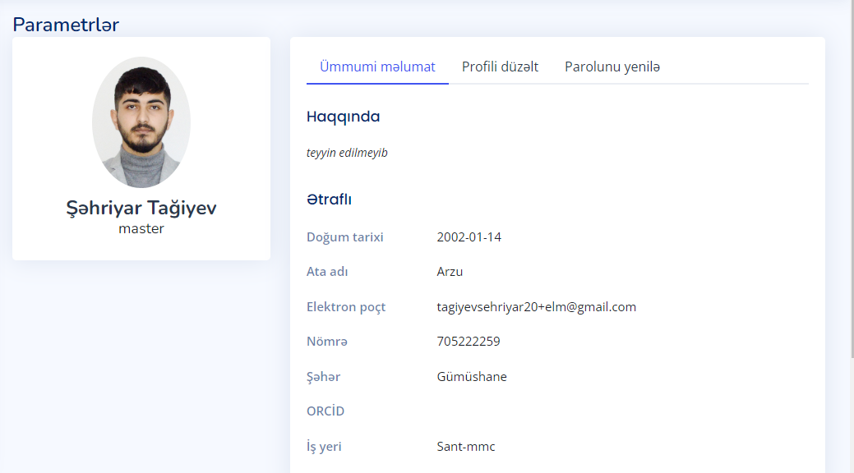
Task: Click the oval profile photo
Action: click(141, 122)
